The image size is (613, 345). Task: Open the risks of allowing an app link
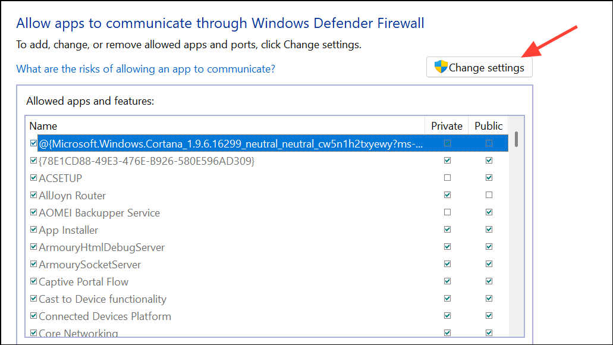tap(146, 69)
